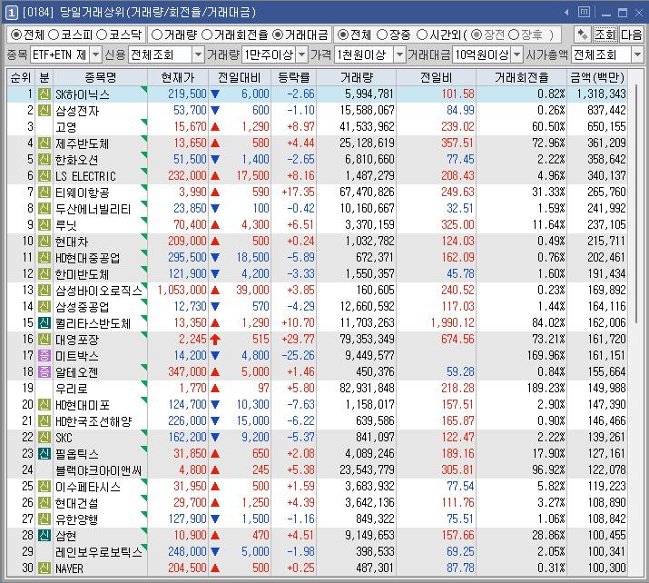Select the 전체 session radio button
The height and width of the screenshot is (583, 649).
pos(343,35)
